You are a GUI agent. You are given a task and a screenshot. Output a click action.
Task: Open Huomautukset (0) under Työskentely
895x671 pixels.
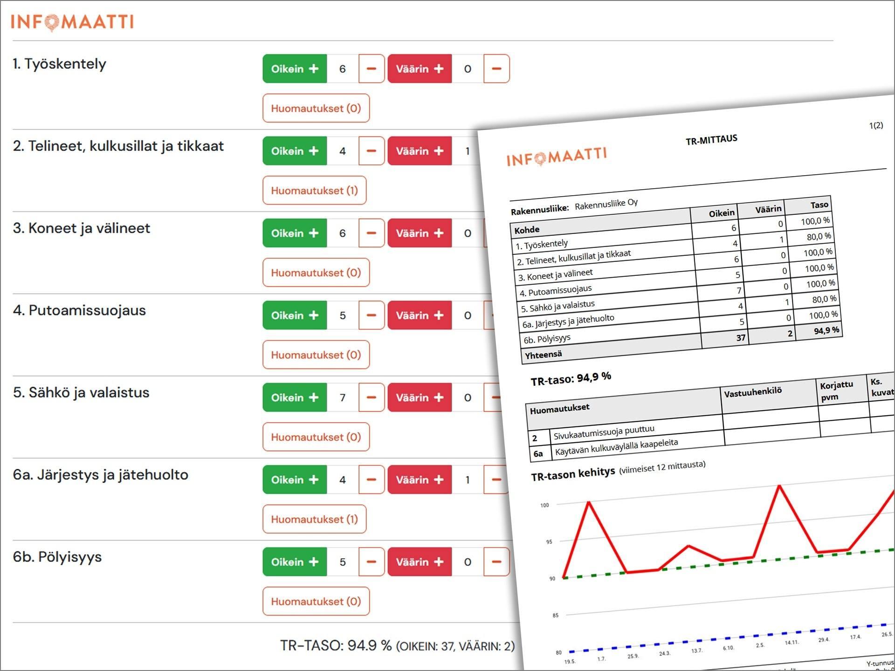[x=316, y=108]
